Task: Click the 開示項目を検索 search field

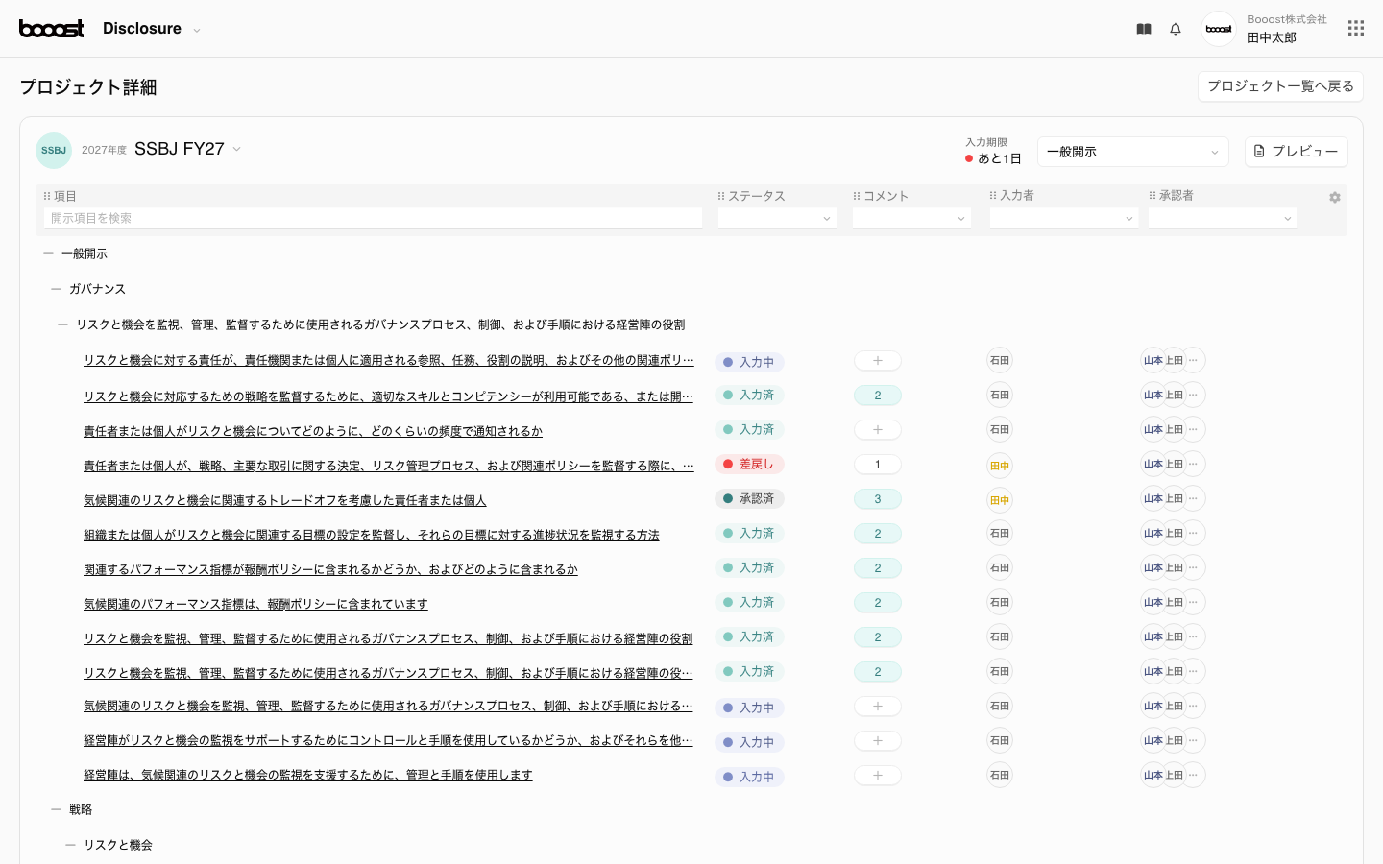Action: point(373,219)
